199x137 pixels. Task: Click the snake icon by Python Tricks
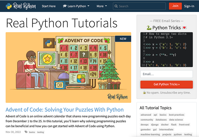(149, 28)
